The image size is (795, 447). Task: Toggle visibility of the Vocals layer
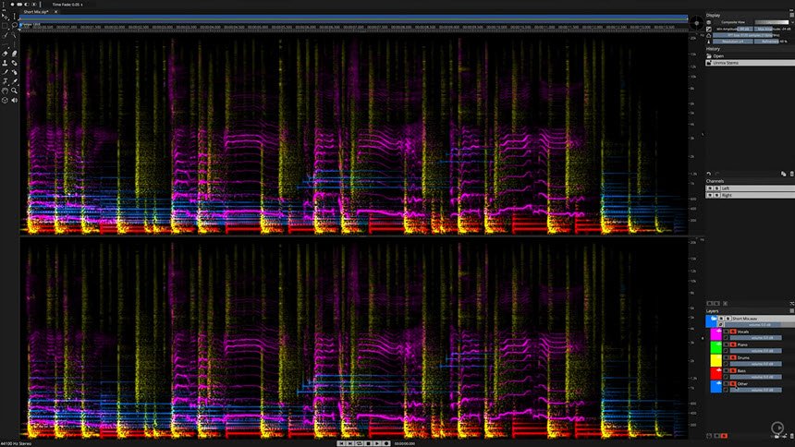tap(726, 332)
